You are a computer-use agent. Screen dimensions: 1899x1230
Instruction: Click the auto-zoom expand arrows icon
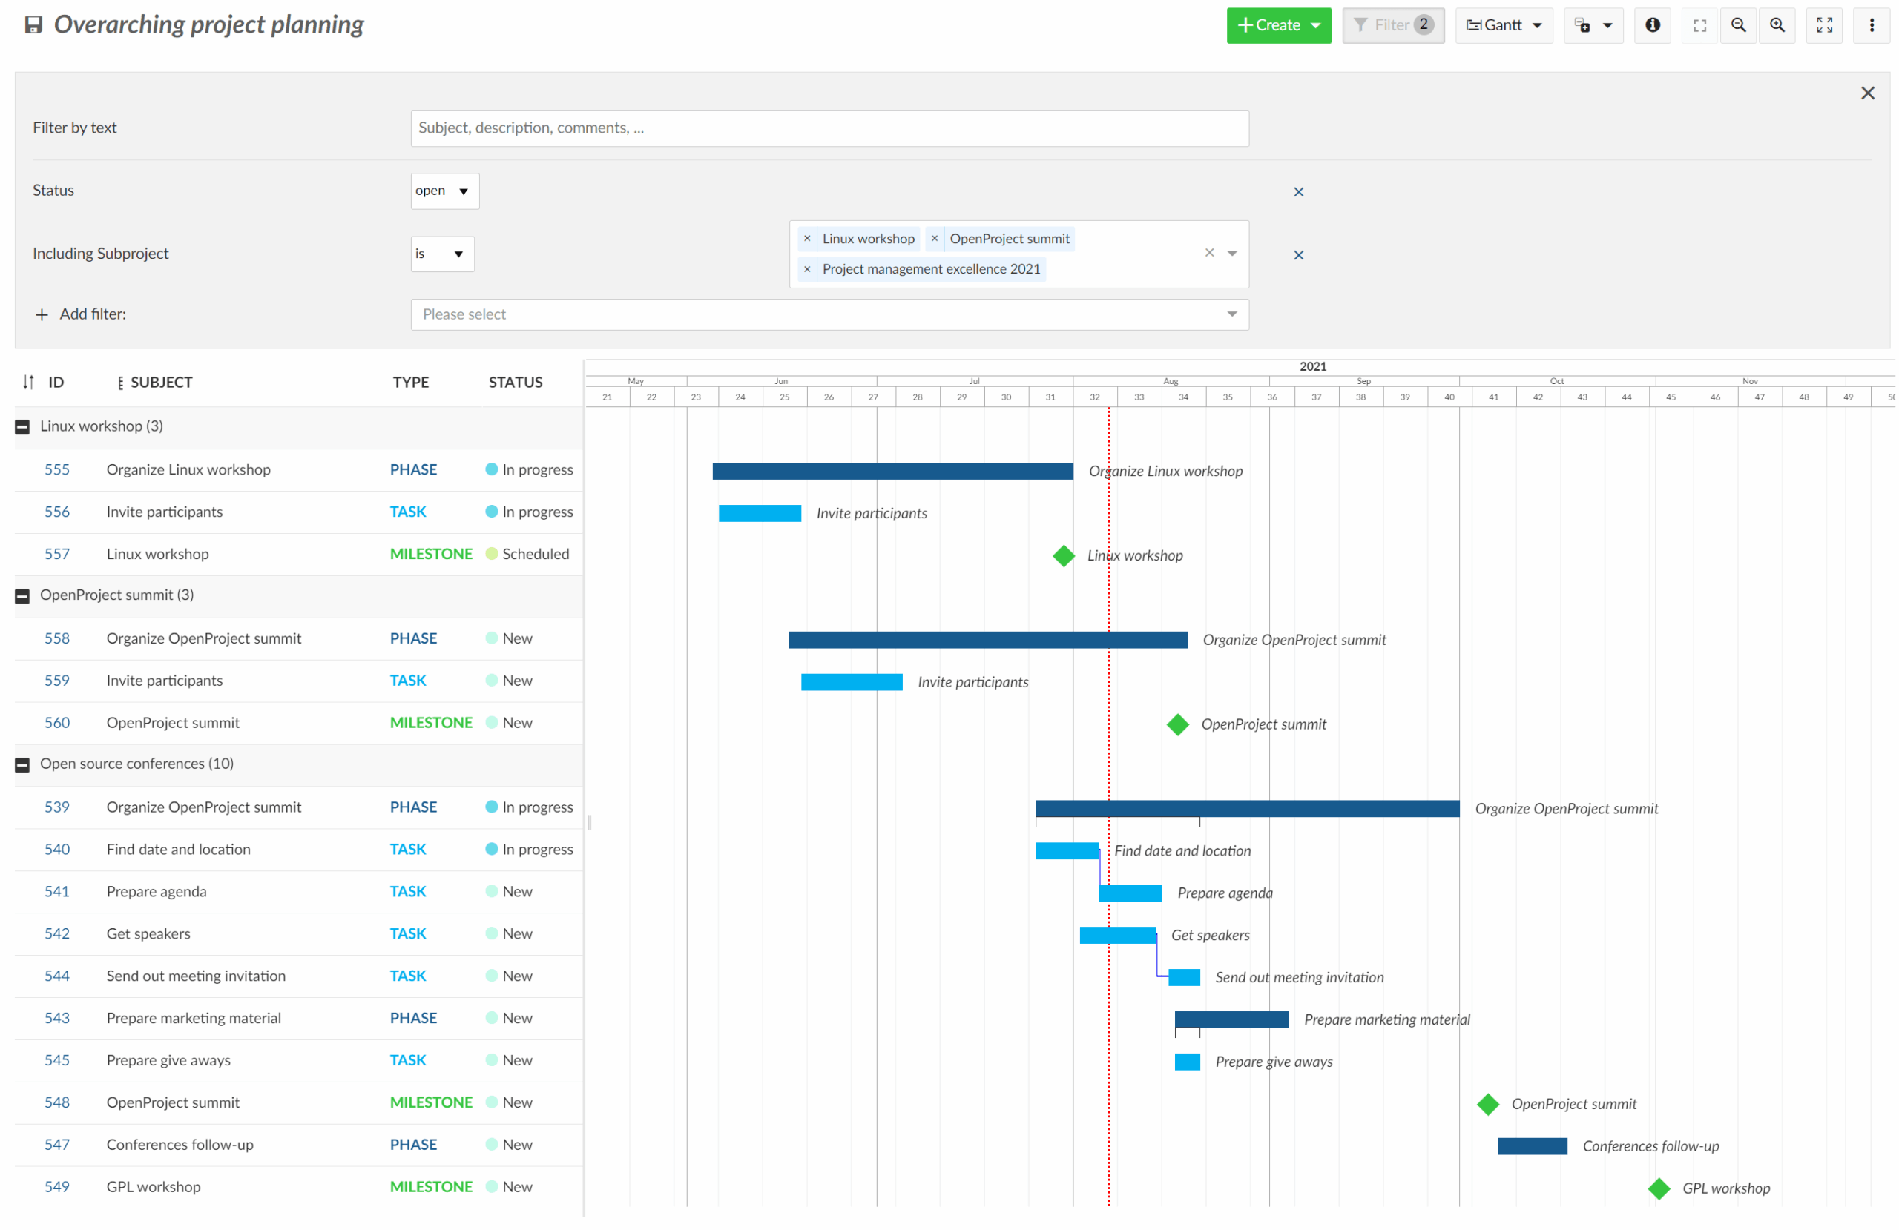(x=1824, y=24)
